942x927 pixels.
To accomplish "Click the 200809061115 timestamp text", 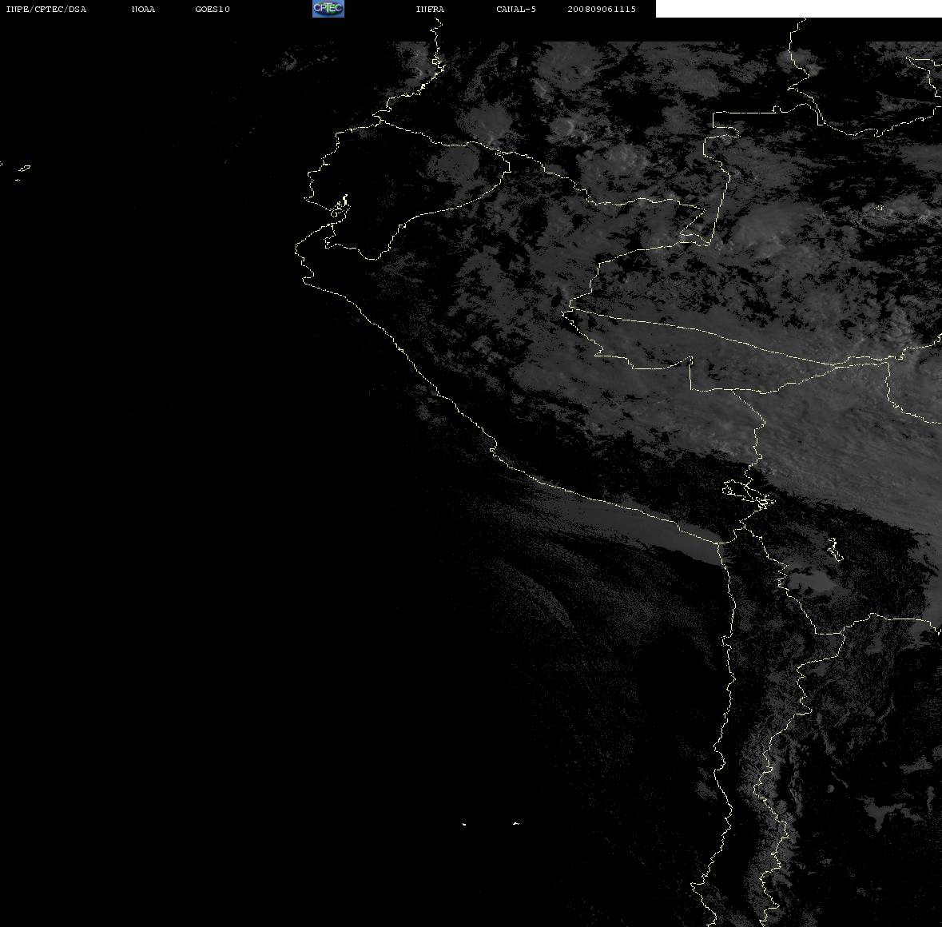I will pyautogui.click(x=602, y=9).
